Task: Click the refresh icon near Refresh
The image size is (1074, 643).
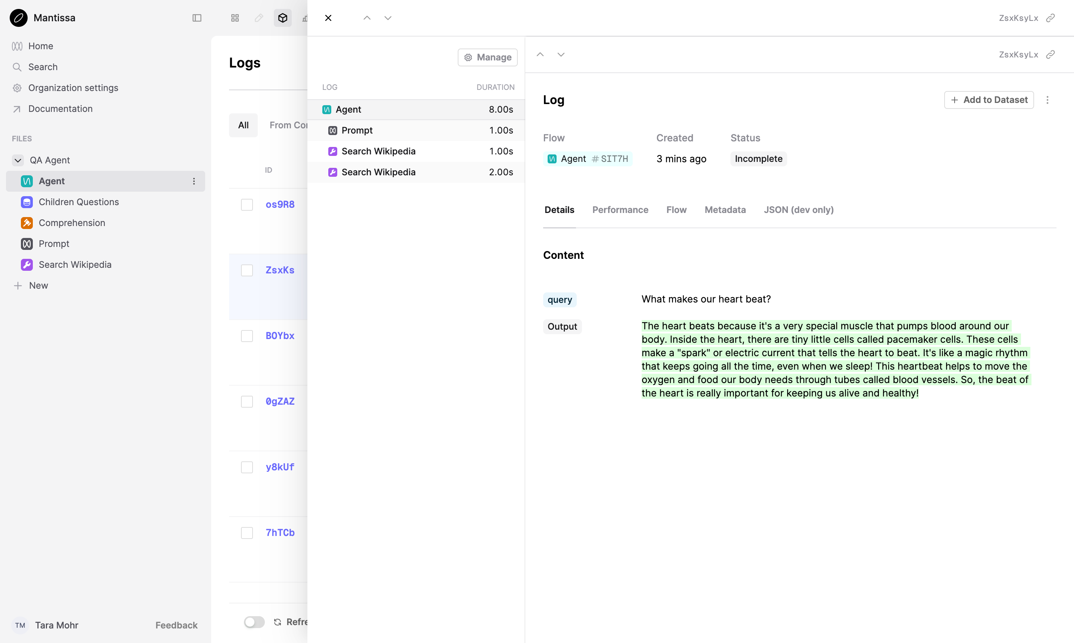Action: pyautogui.click(x=277, y=622)
